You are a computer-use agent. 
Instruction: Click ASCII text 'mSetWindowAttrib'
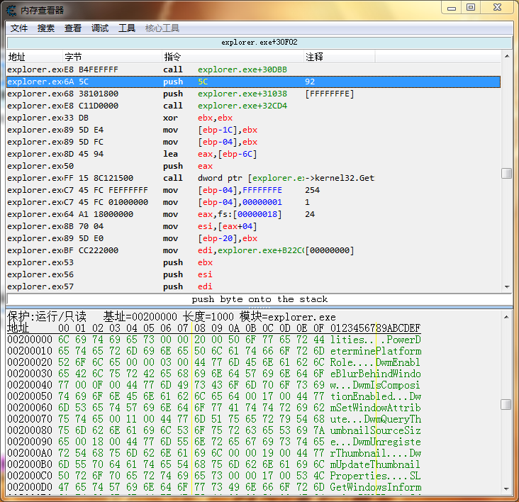pos(376,408)
